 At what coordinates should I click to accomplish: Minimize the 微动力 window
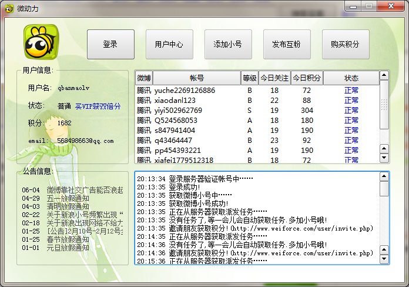click(x=353, y=6)
